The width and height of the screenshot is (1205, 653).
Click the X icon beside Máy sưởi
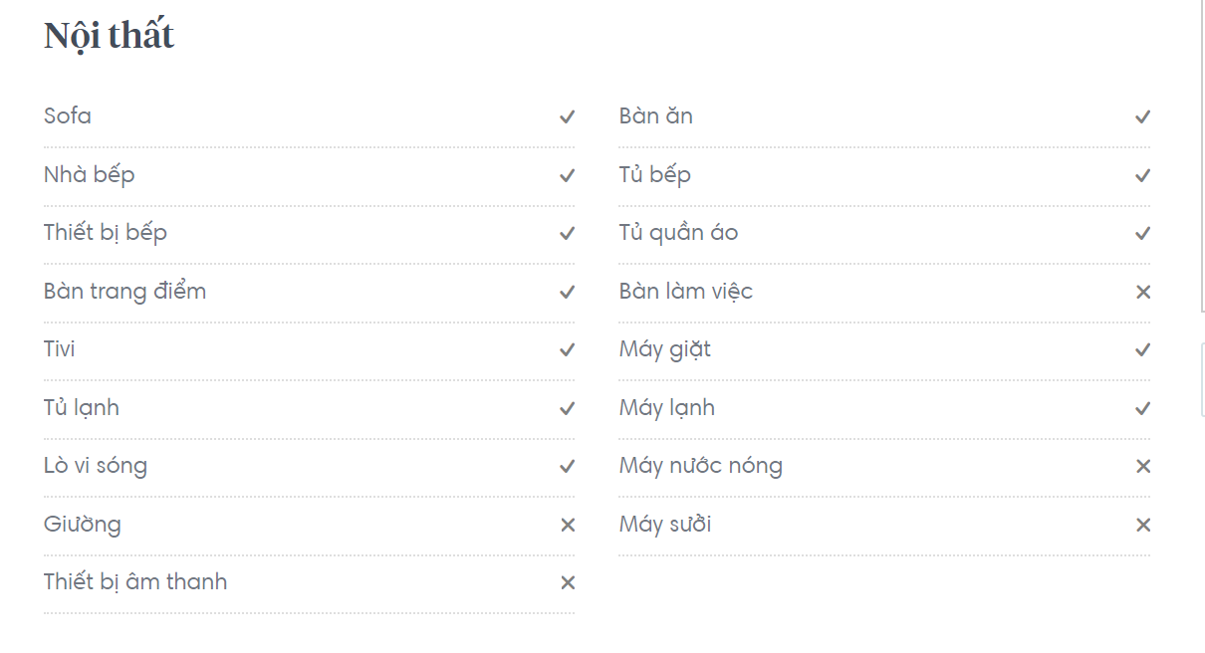tap(1143, 525)
